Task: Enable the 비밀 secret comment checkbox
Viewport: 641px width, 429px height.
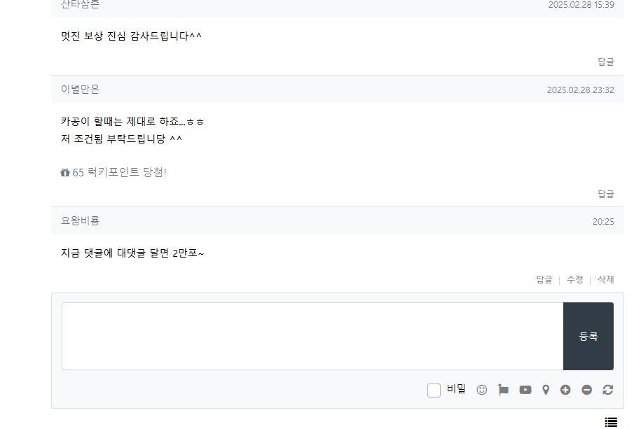Action: tap(434, 390)
